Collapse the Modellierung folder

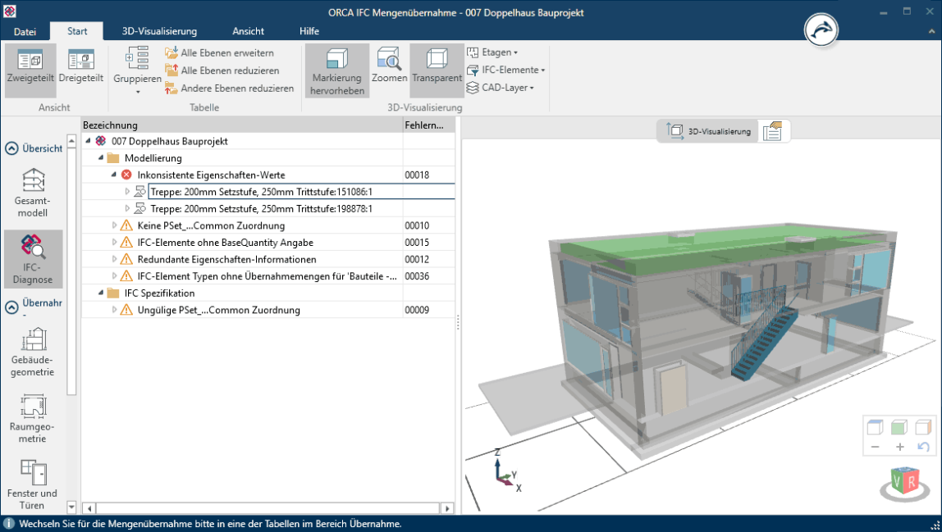pos(101,157)
